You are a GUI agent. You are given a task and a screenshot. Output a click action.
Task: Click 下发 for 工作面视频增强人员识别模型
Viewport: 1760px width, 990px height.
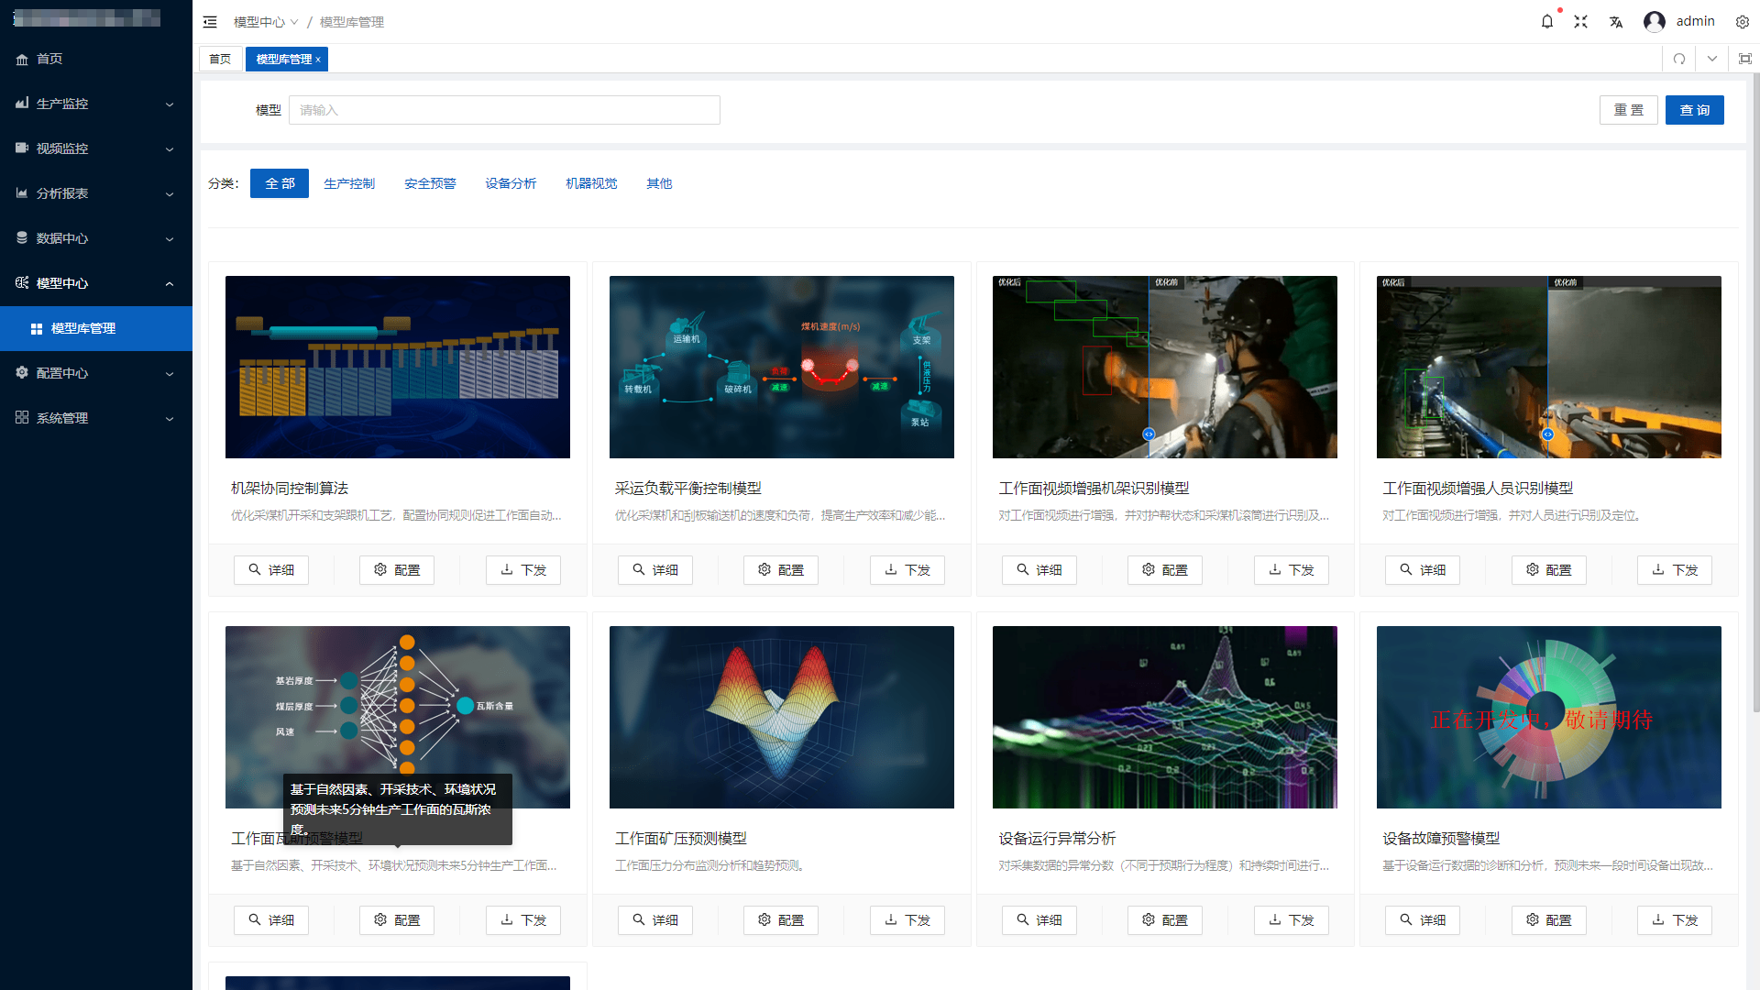(x=1675, y=570)
